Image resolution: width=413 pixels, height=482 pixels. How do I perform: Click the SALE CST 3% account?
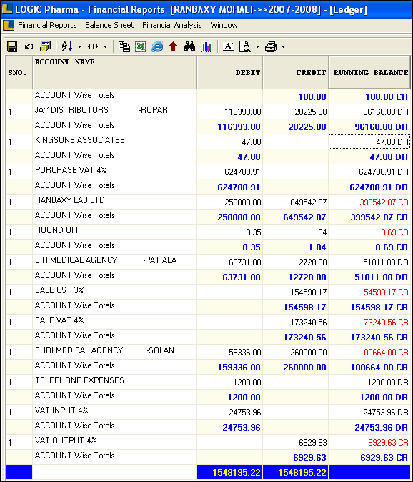[x=59, y=290]
